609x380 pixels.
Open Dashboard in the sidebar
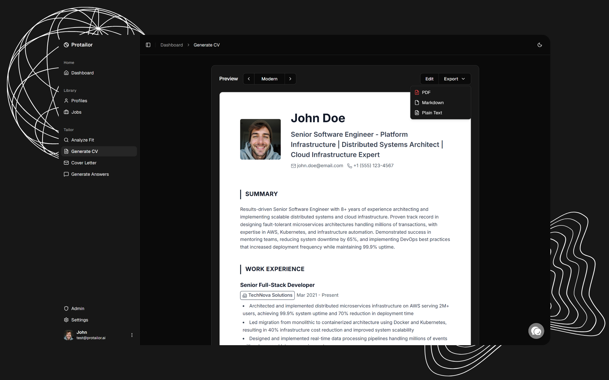(x=82, y=73)
